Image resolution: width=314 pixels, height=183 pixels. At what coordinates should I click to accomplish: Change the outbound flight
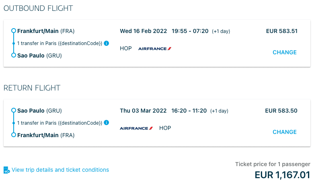284,52
